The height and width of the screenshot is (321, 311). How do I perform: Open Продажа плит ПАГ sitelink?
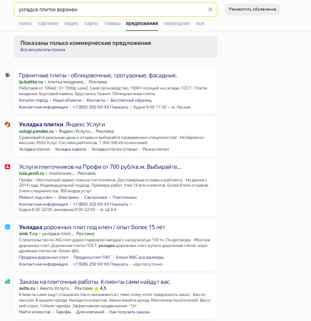[92, 257]
